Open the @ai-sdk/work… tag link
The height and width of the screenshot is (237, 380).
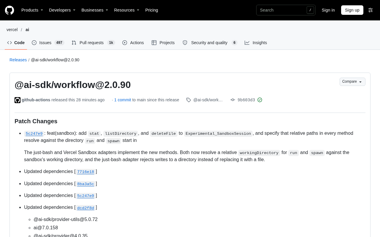click(208, 100)
